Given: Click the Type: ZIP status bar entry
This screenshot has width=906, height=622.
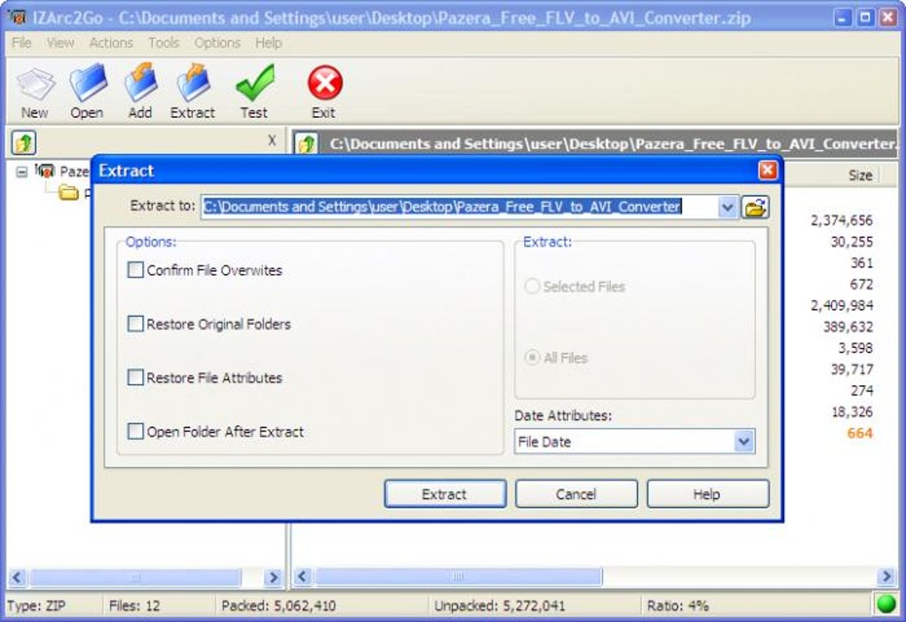Looking at the screenshot, I should (36, 606).
